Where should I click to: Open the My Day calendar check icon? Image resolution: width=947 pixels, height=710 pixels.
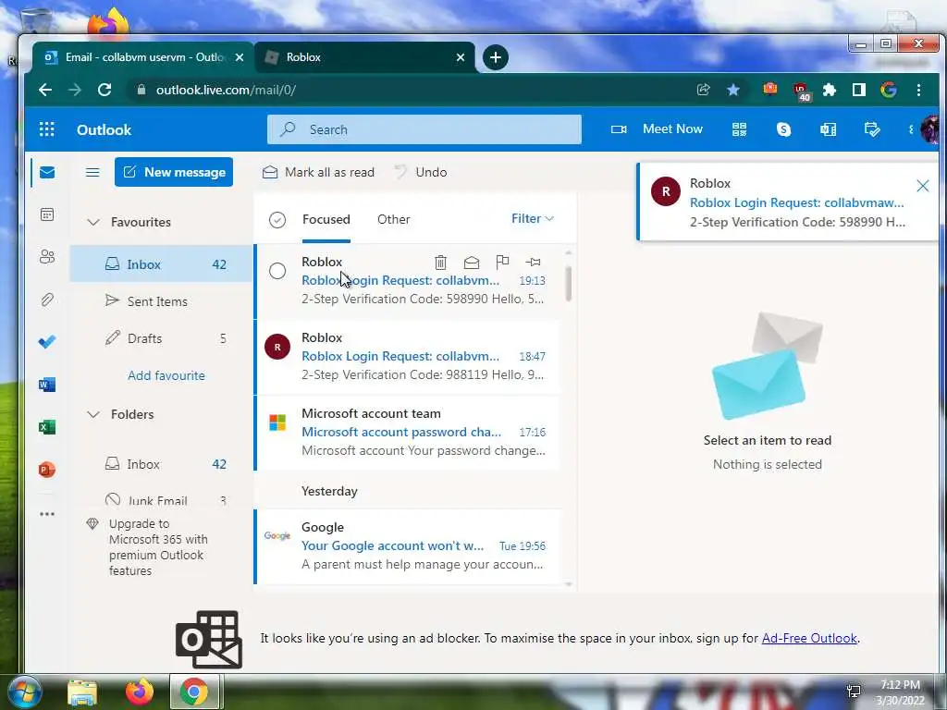pos(872,129)
